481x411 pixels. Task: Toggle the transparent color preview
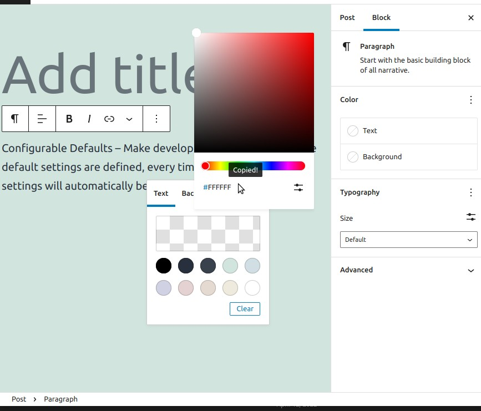tap(207, 234)
